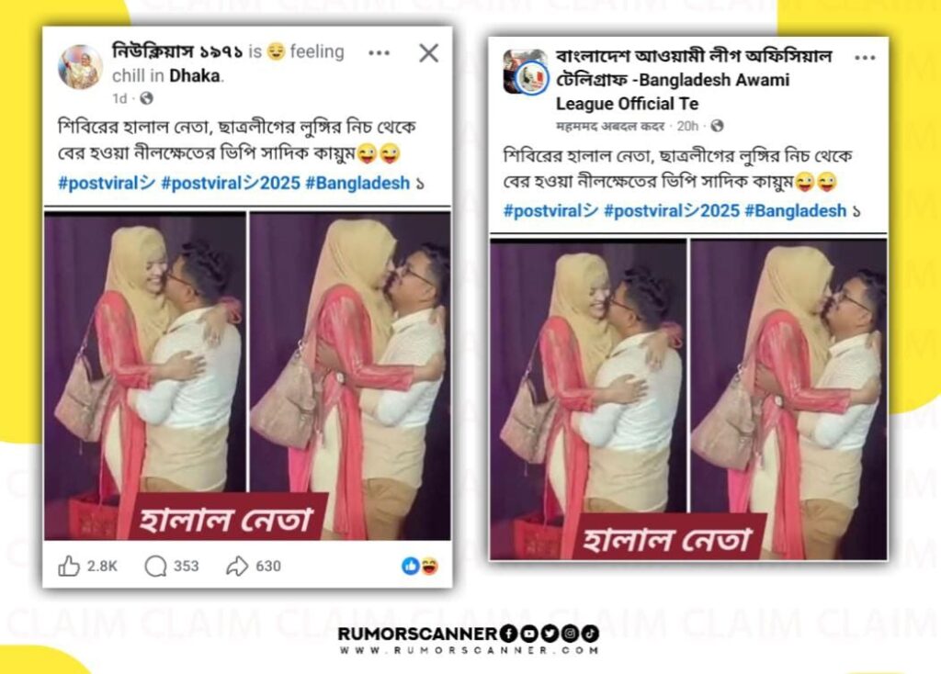Click the left post profile picture
Image resolution: width=941 pixels, height=674 pixels.
pyautogui.click(x=80, y=67)
